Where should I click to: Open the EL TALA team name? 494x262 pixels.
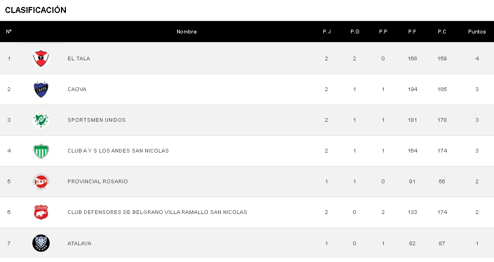pos(79,59)
